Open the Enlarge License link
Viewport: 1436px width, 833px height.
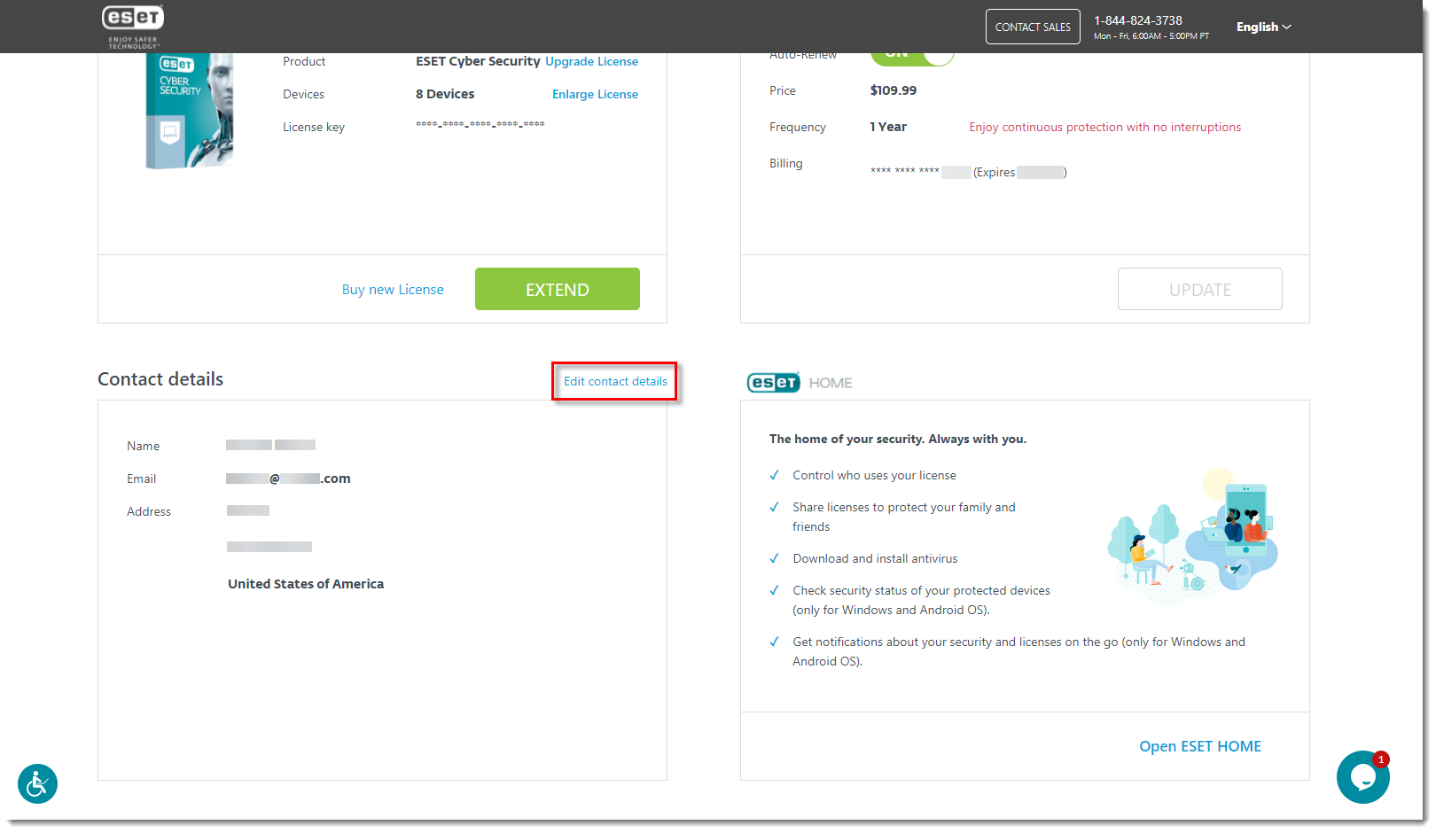pos(595,94)
